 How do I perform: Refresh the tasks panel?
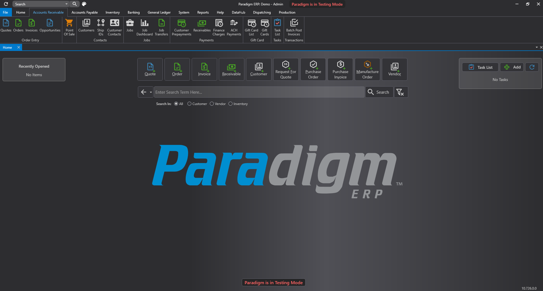[532, 67]
